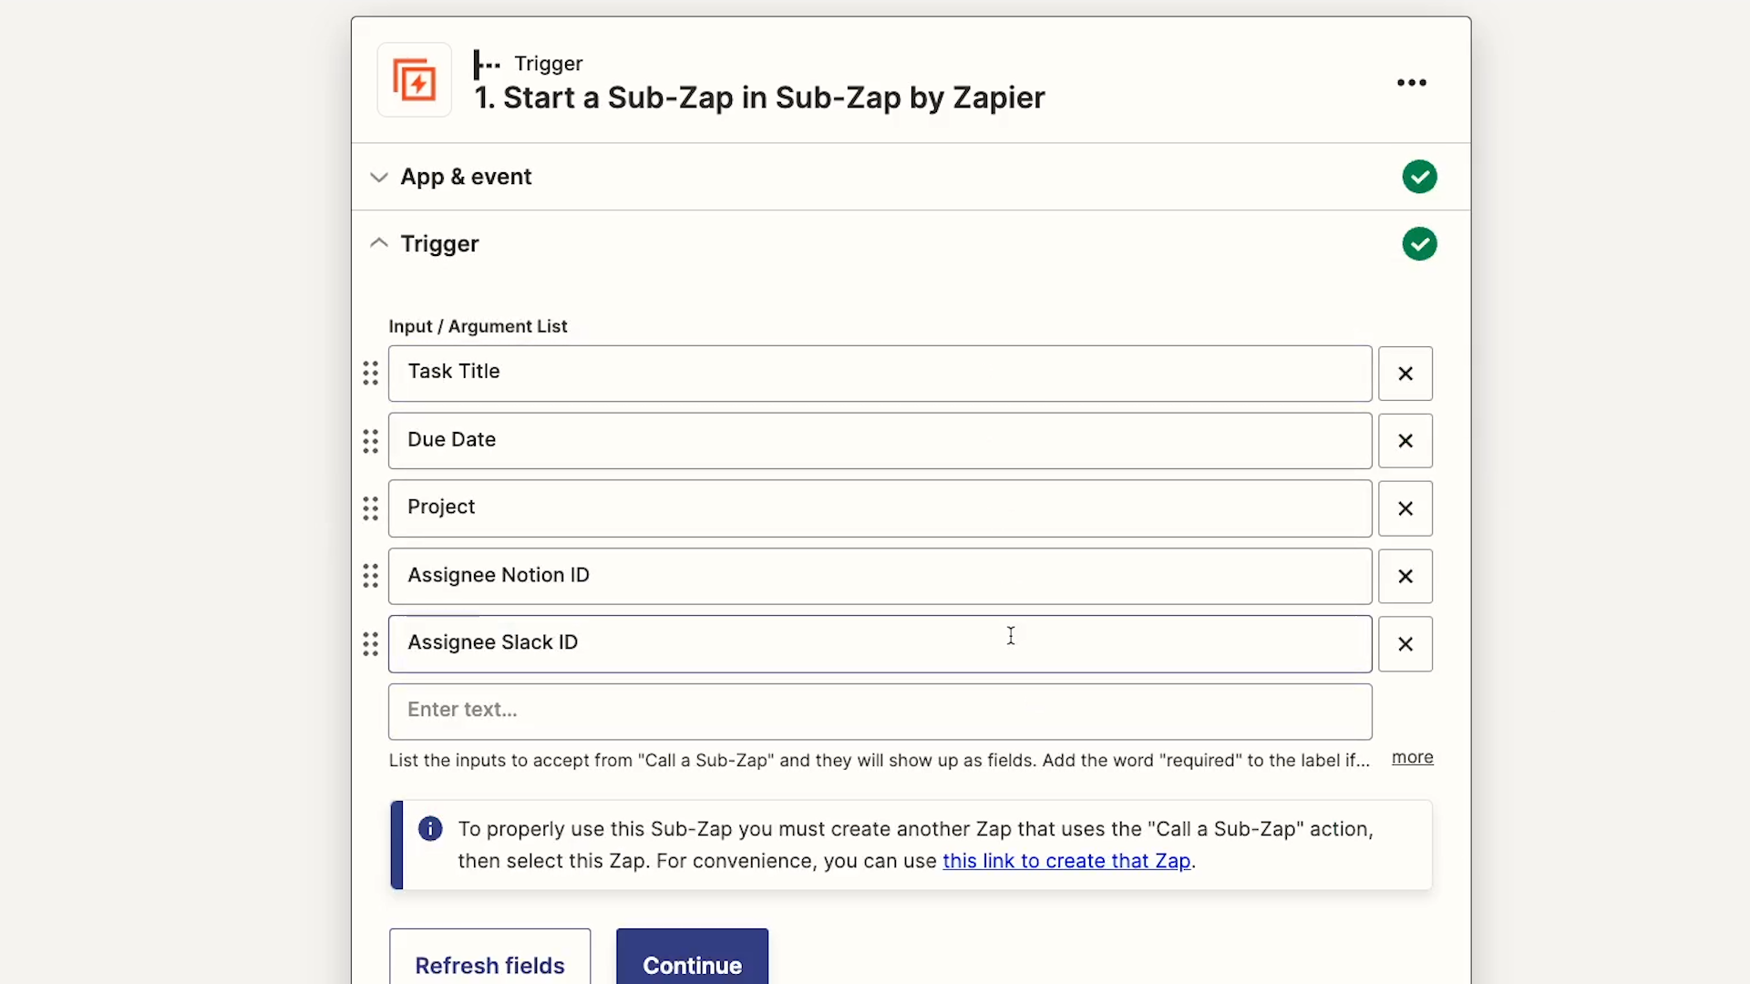Delete the Project input row
Viewport: 1750px width, 984px height.
point(1405,508)
